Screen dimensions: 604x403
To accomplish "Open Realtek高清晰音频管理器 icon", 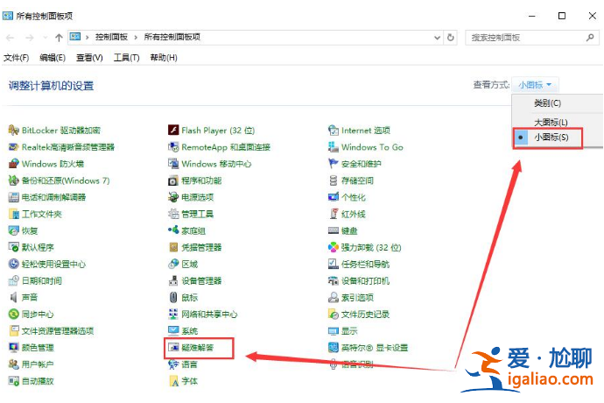I will click(x=13, y=147).
